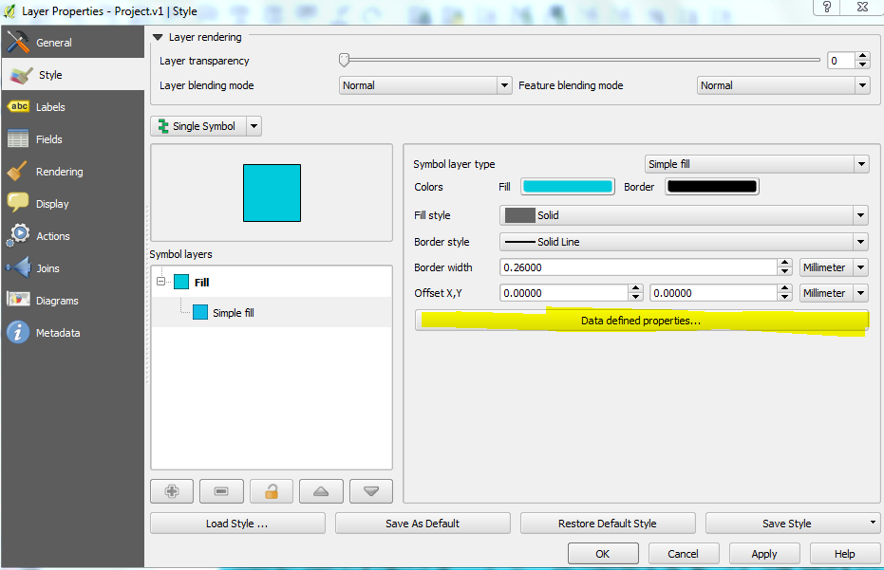The image size is (884, 570).
Task: Click the Diagrams chart icon
Action: coord(18,299)
